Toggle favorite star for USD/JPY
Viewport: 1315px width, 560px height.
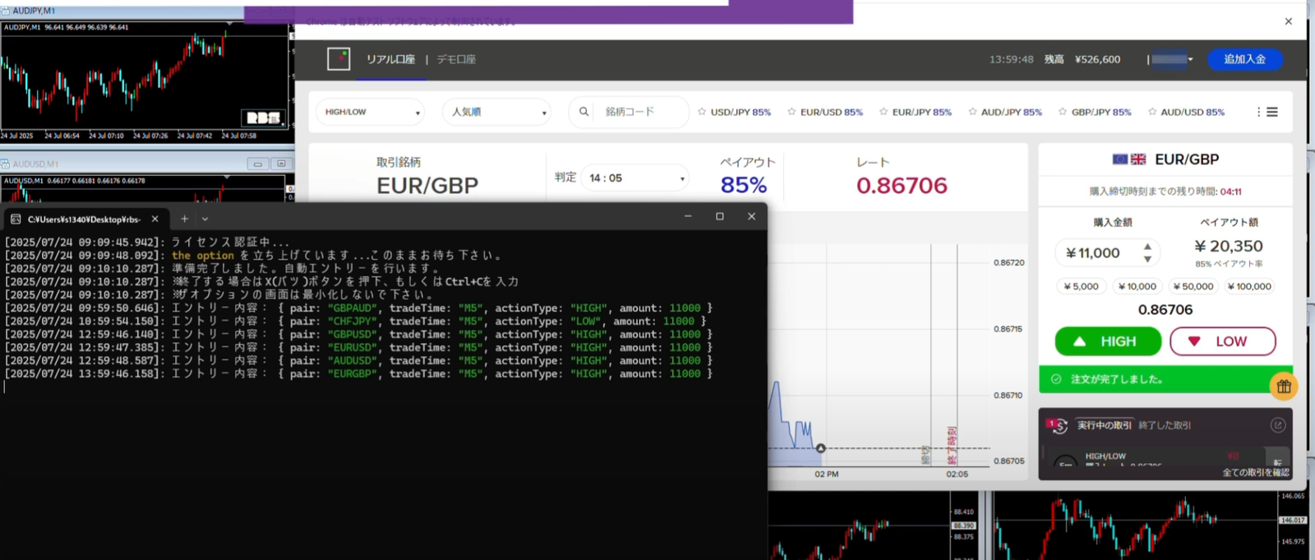pyautogui.click(x=702, y=112)
